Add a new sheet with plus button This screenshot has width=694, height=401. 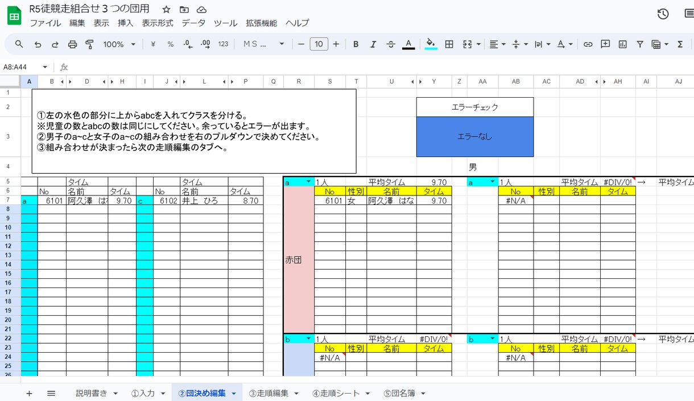(x=29, y=393)
